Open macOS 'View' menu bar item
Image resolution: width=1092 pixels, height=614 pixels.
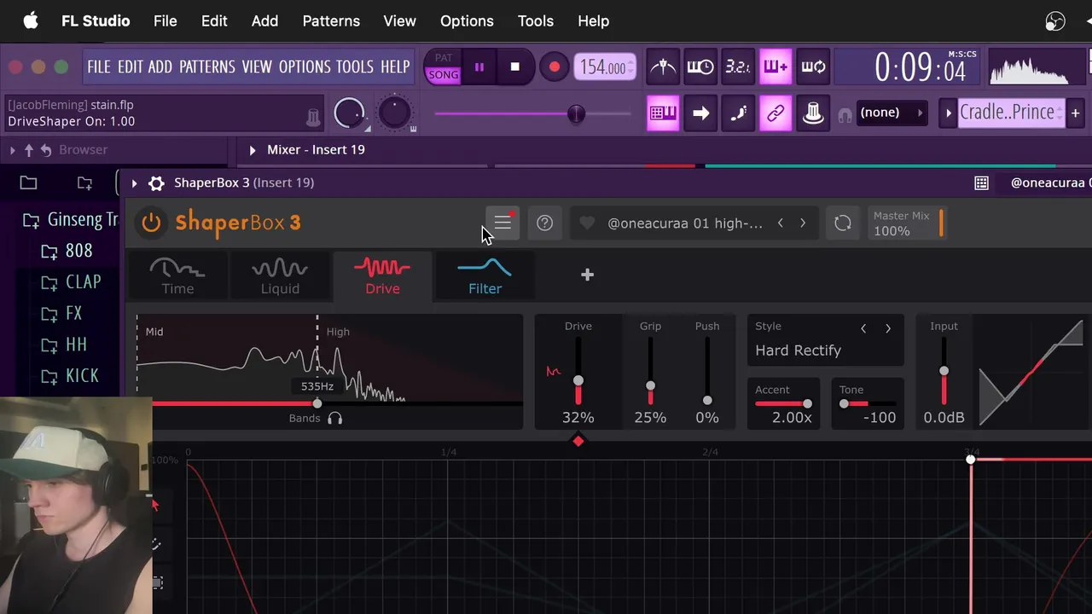click(399, 20)
